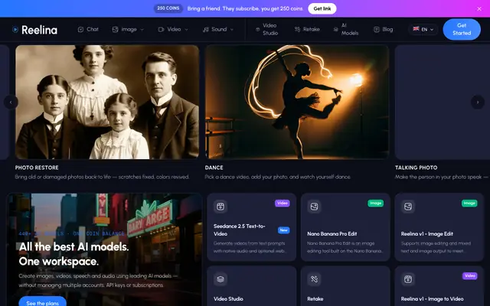Viewport: 490px width, 306px height.
Task: Click the Sound music-note icon
Action: tap(206, 29)
